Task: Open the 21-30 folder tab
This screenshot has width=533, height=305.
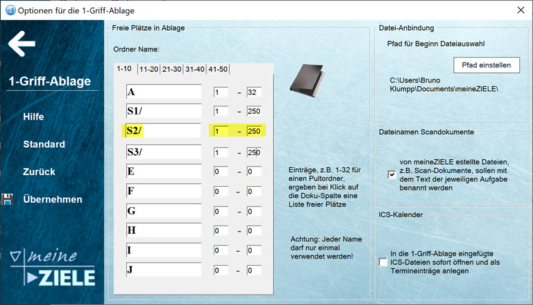Action: (x=172, y=69)
